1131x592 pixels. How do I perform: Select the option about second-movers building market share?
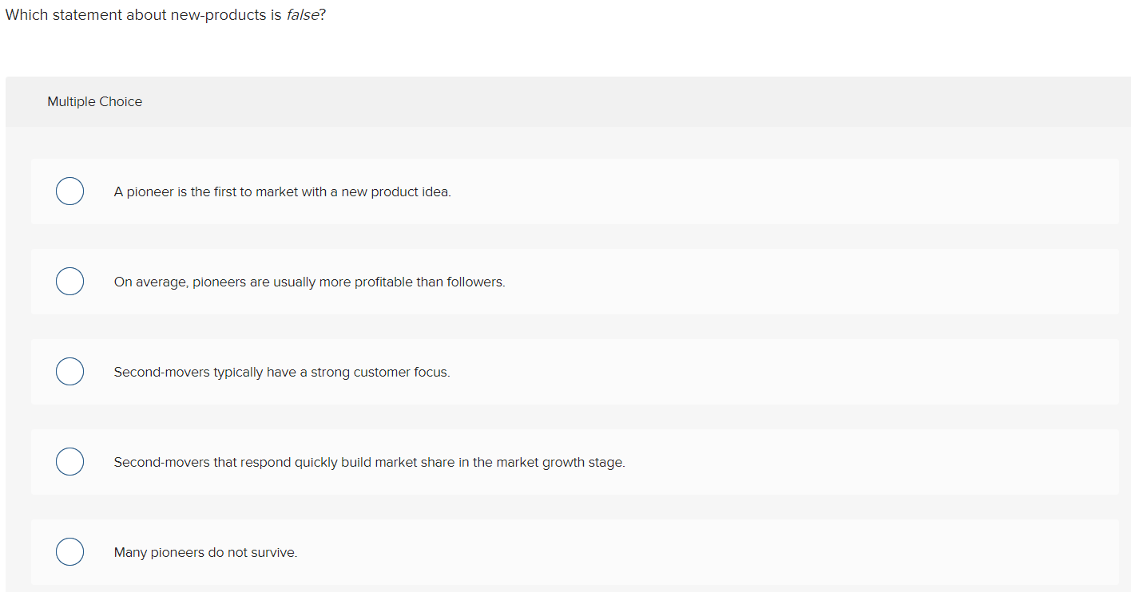click(x=69, y=461)
